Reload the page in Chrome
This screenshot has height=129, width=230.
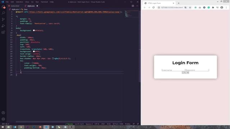[x=153, y=8]
